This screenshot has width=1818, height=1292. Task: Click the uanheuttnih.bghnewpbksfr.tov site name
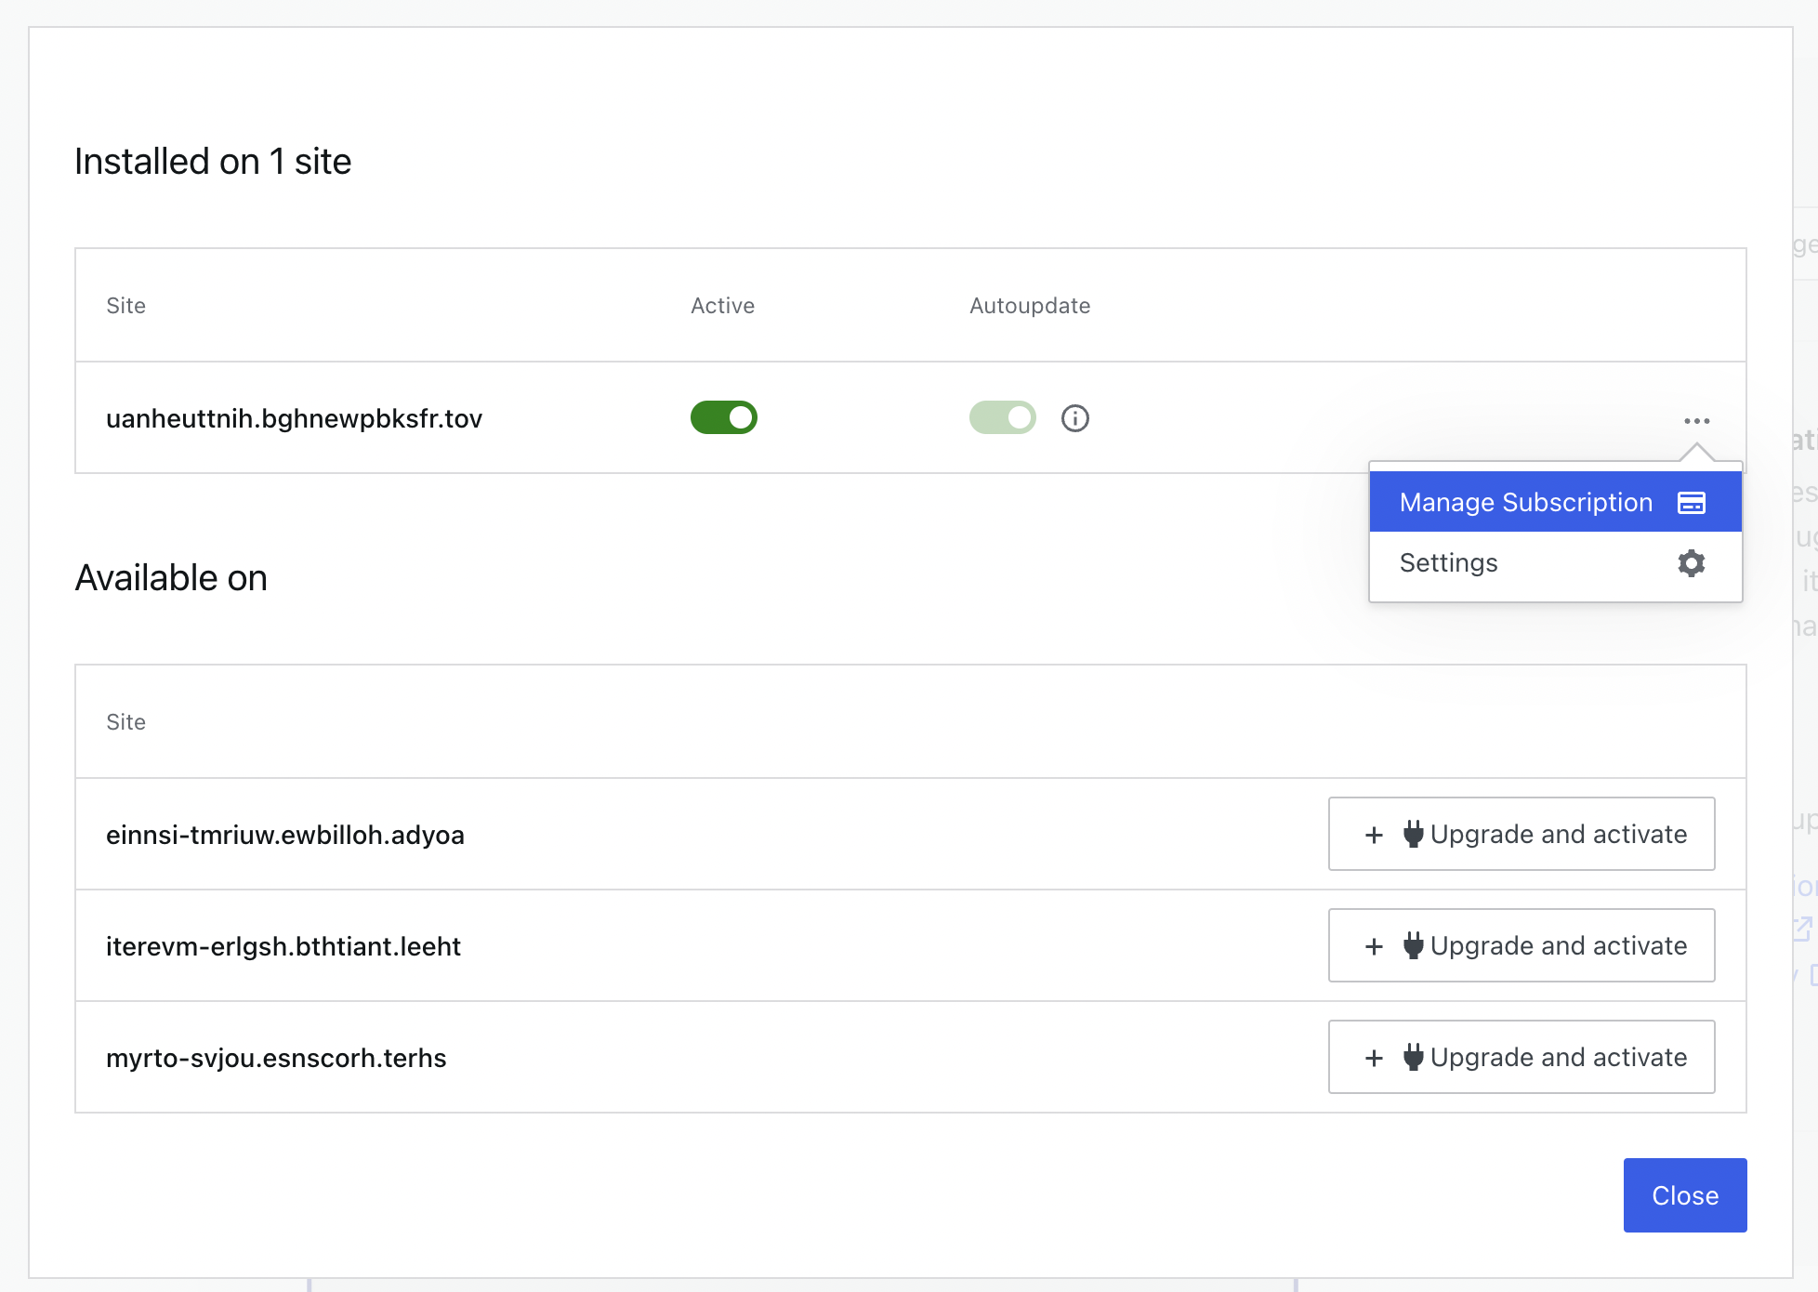click(x=294, y=419)
